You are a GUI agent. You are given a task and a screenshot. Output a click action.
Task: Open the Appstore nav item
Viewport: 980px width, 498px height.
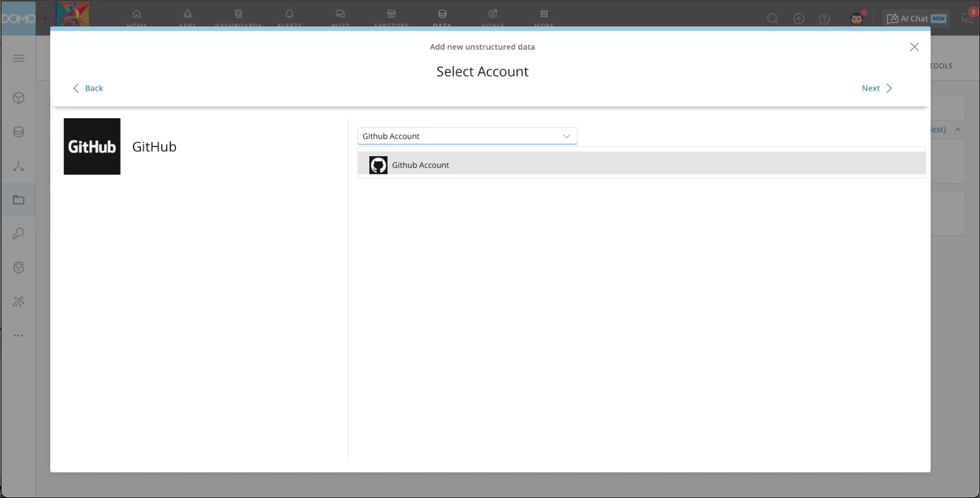(x=391, y=18)
